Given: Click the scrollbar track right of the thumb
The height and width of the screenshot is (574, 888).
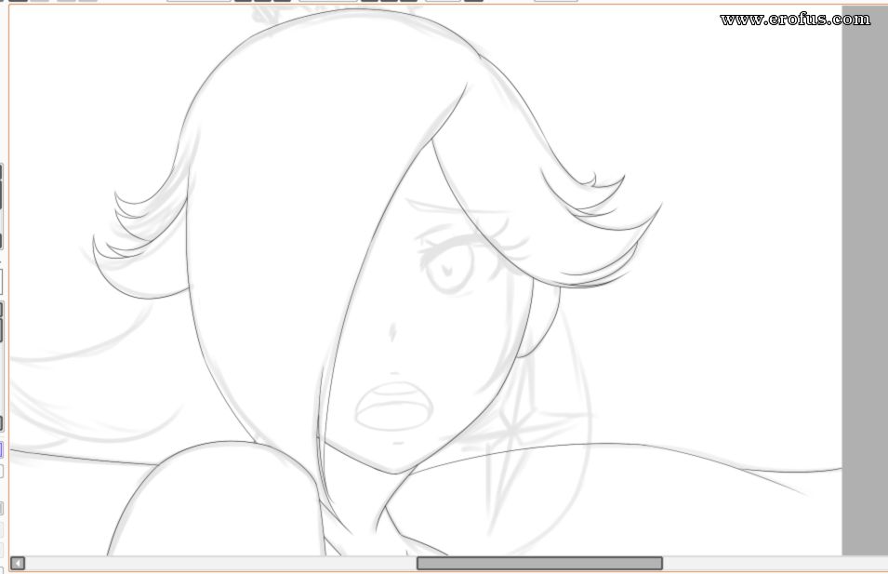Looking at the screenshot, I should click(x=770, y=563).
